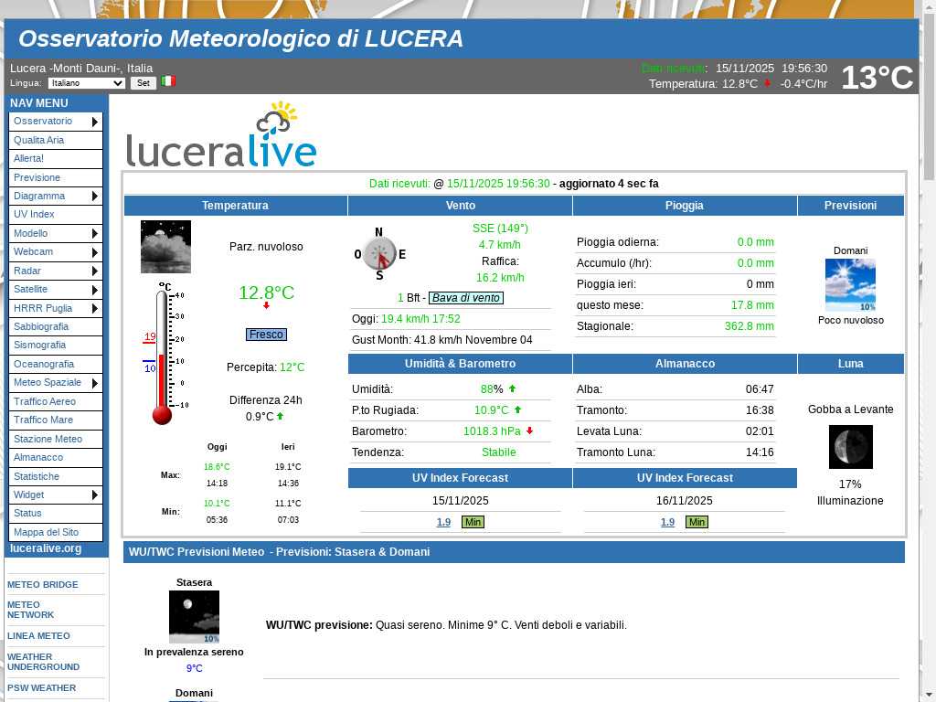Click the moon phase image
The width and height of the screenshot is (936, 702).
pyautogui.click(x=850, y=447)
